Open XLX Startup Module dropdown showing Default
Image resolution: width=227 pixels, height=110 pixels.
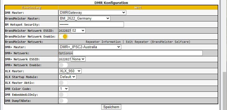(67, 77)
